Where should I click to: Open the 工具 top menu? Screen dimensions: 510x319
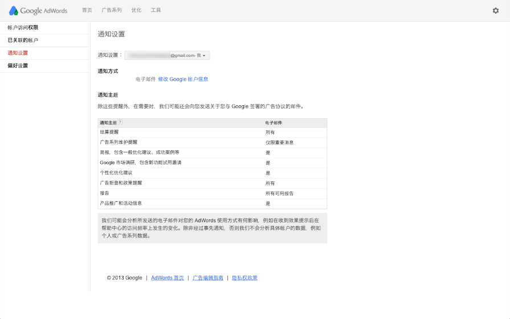click(x=156, y=10)
